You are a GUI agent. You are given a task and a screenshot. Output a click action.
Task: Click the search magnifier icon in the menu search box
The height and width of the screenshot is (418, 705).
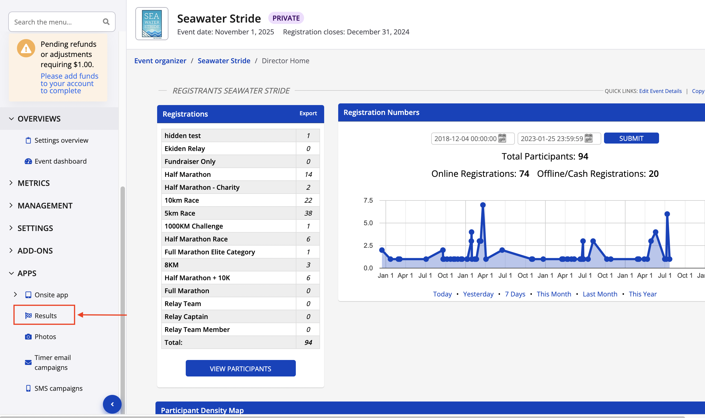coord(106,22)
